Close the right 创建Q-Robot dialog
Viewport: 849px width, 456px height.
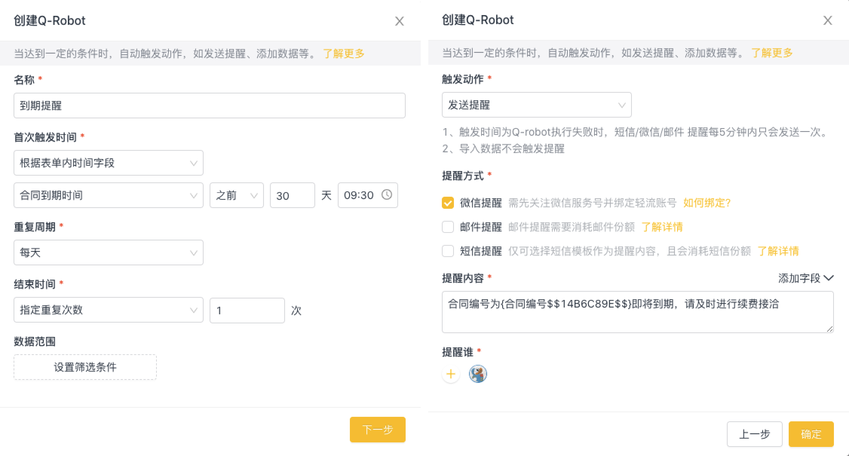828,20
